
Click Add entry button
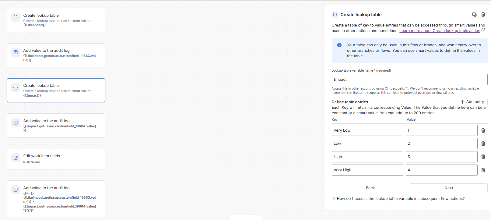pos(472,102)
